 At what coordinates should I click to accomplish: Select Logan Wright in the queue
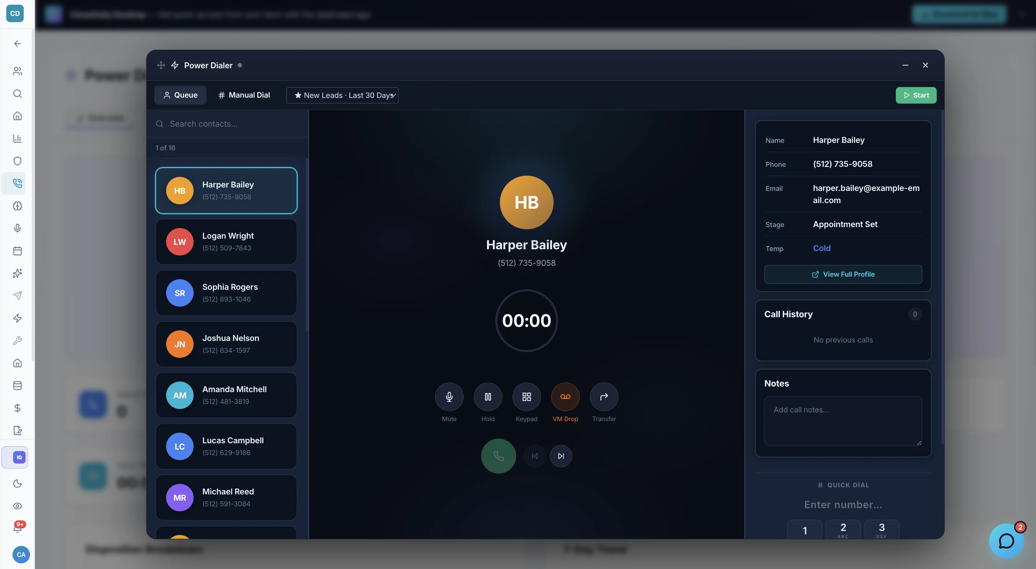click(x=226, y=241)
